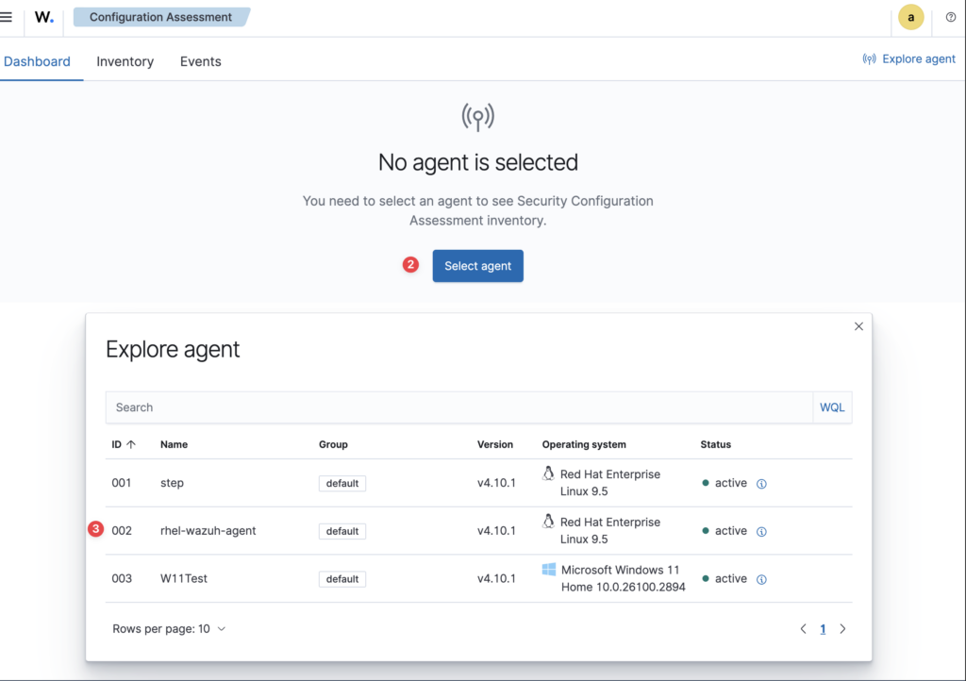Sort agents by Version column header

495,444
